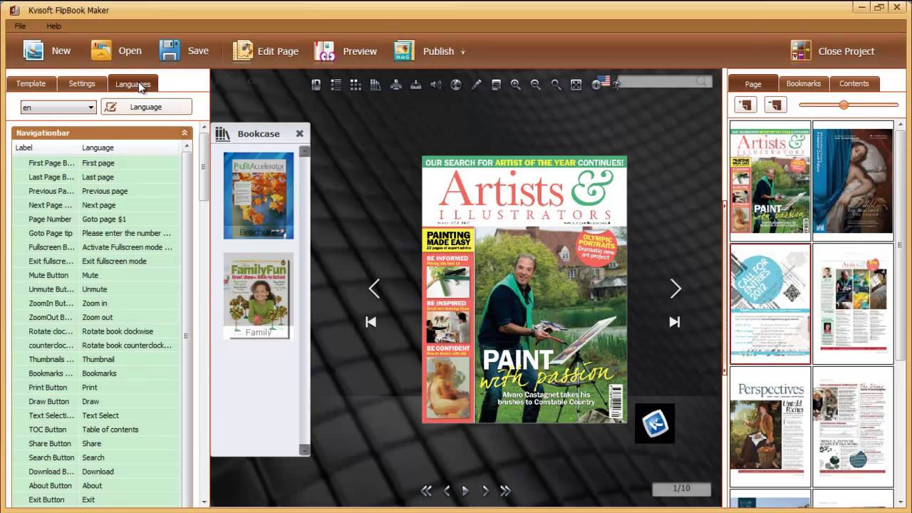Screen dimensions: 912x513
Task: Click the Close Project icon
Action: coord(801,51)
